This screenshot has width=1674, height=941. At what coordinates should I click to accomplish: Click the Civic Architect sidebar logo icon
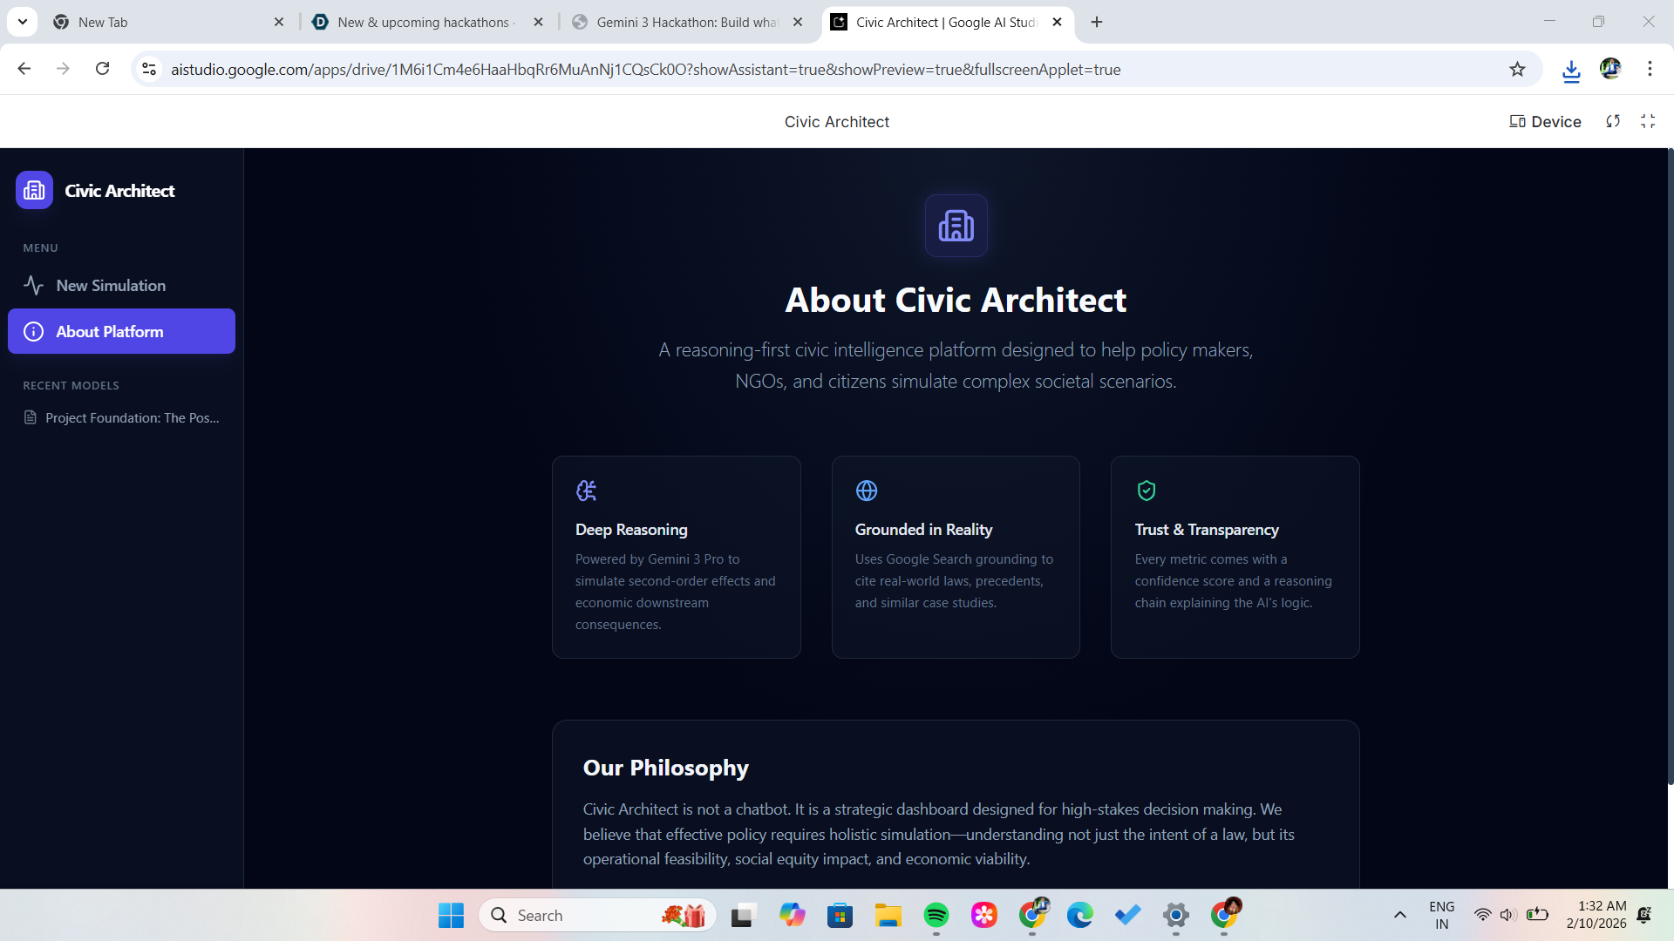click(x=34, y=190)
